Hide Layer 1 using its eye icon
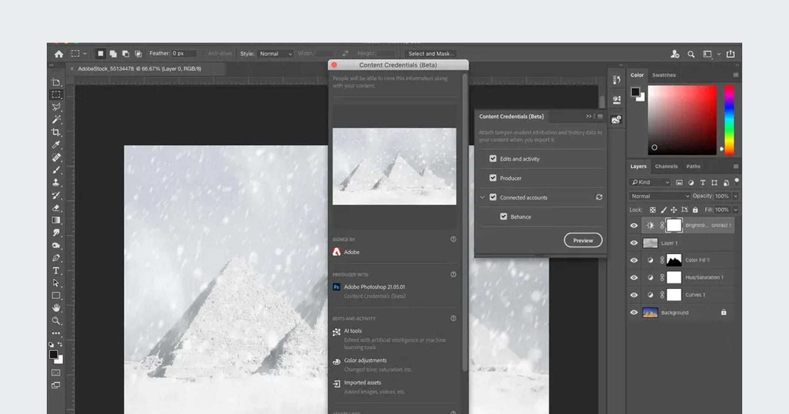This screenshot has width=789, height=414. (x=634, y=243)
